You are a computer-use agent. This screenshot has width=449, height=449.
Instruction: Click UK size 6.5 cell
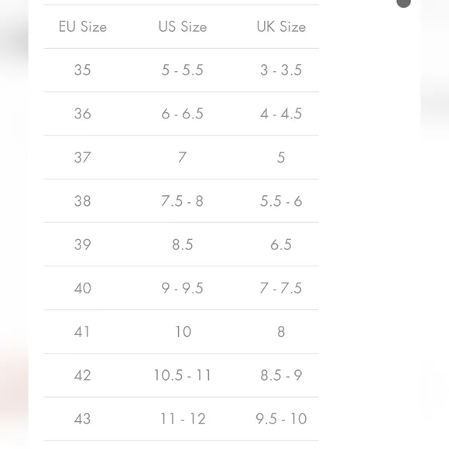coord(281,245)
